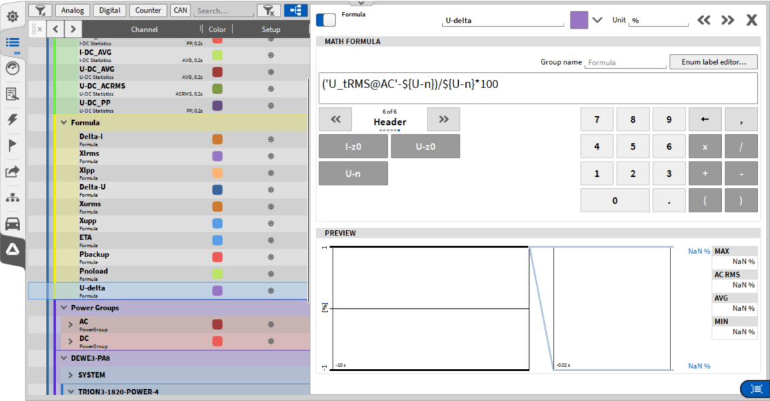The width and height of the screenshot is (770, 401).
Task: Click the export share icon in sidebar
Action: point(13,171)
